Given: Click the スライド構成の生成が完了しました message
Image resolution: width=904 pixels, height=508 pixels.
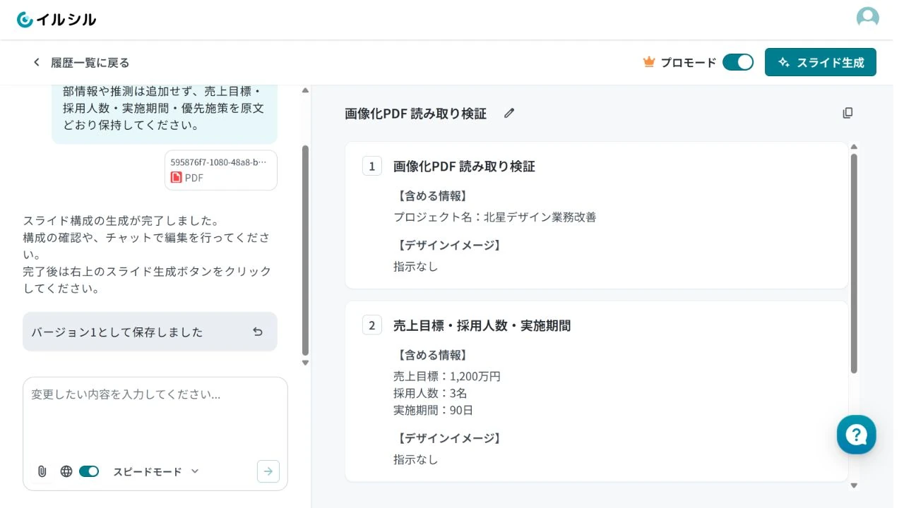Looking at the screenshot, I should [147, 255].
